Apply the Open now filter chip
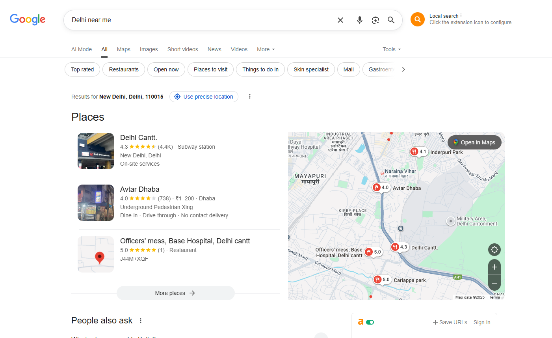This screenshot has width=552, height=338. coord(166,69)
